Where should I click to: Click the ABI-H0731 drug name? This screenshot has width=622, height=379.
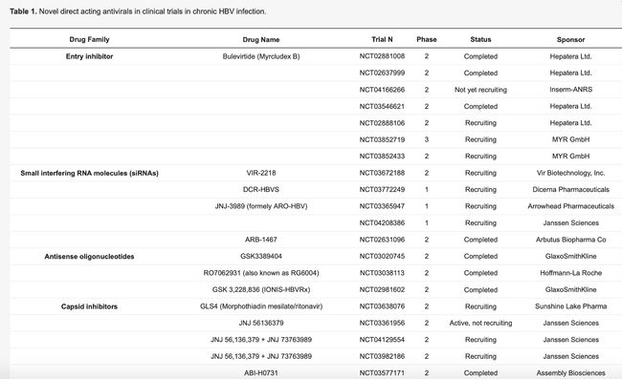point(261,373)
